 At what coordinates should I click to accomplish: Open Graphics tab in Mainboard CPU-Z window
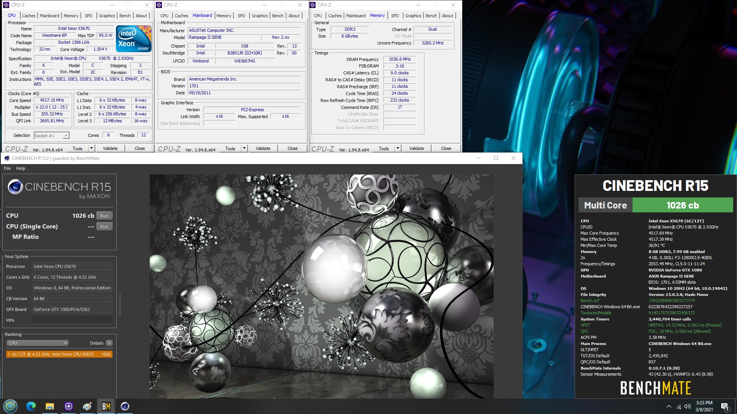pyautogui.click(x=260, y=16)
